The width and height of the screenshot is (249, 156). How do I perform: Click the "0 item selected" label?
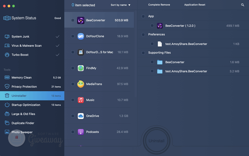pos(83,5)
